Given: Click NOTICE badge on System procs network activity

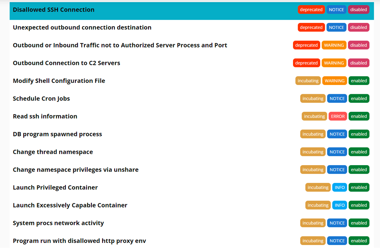Looking at the screenshot, I should [x=337, y=223].
